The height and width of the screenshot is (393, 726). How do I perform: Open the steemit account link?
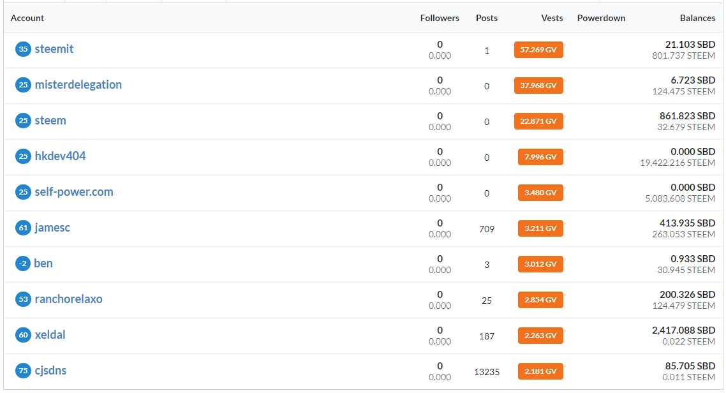pyautogui.click(x=54, y=49)
